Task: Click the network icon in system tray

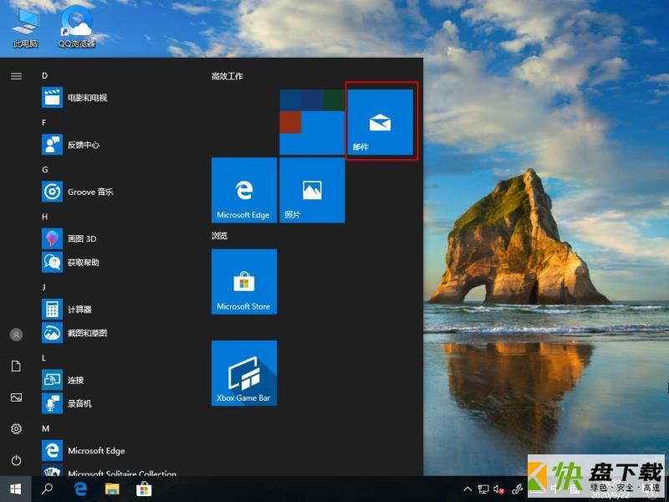Action: 483,489
